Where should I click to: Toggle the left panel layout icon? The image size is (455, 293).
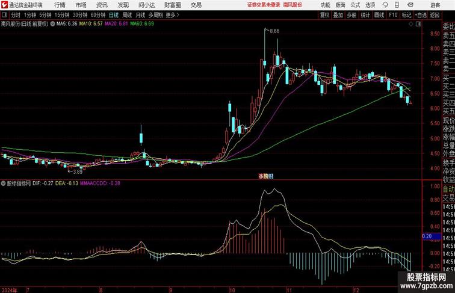coord(4,15)
